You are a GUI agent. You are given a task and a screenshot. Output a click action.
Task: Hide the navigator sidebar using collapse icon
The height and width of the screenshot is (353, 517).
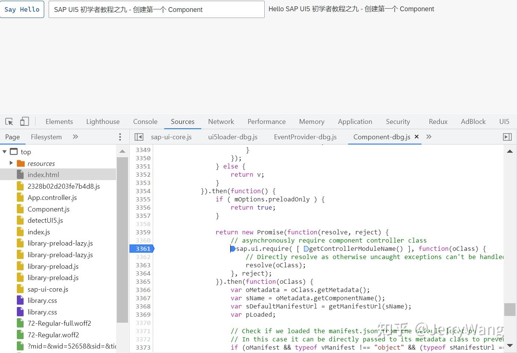pos(139,137)
